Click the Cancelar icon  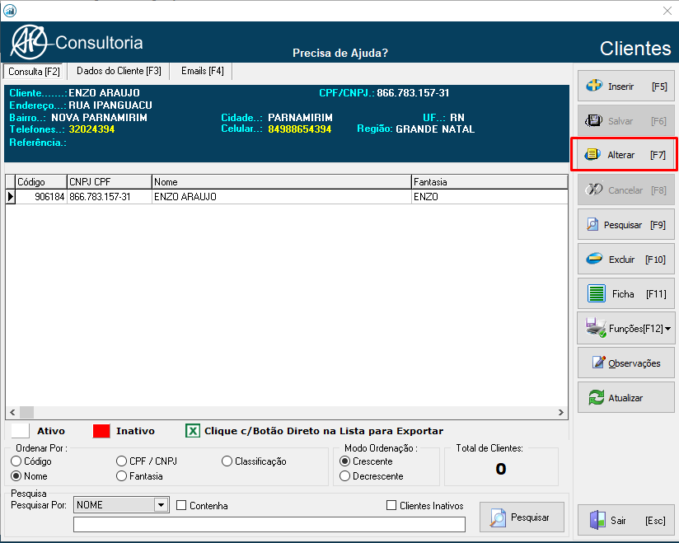[593, 190]
